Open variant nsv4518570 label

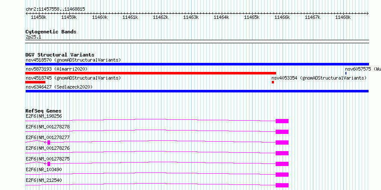pos(73,60)
